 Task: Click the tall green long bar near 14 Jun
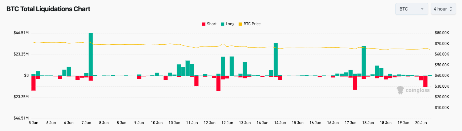(276, 59)
